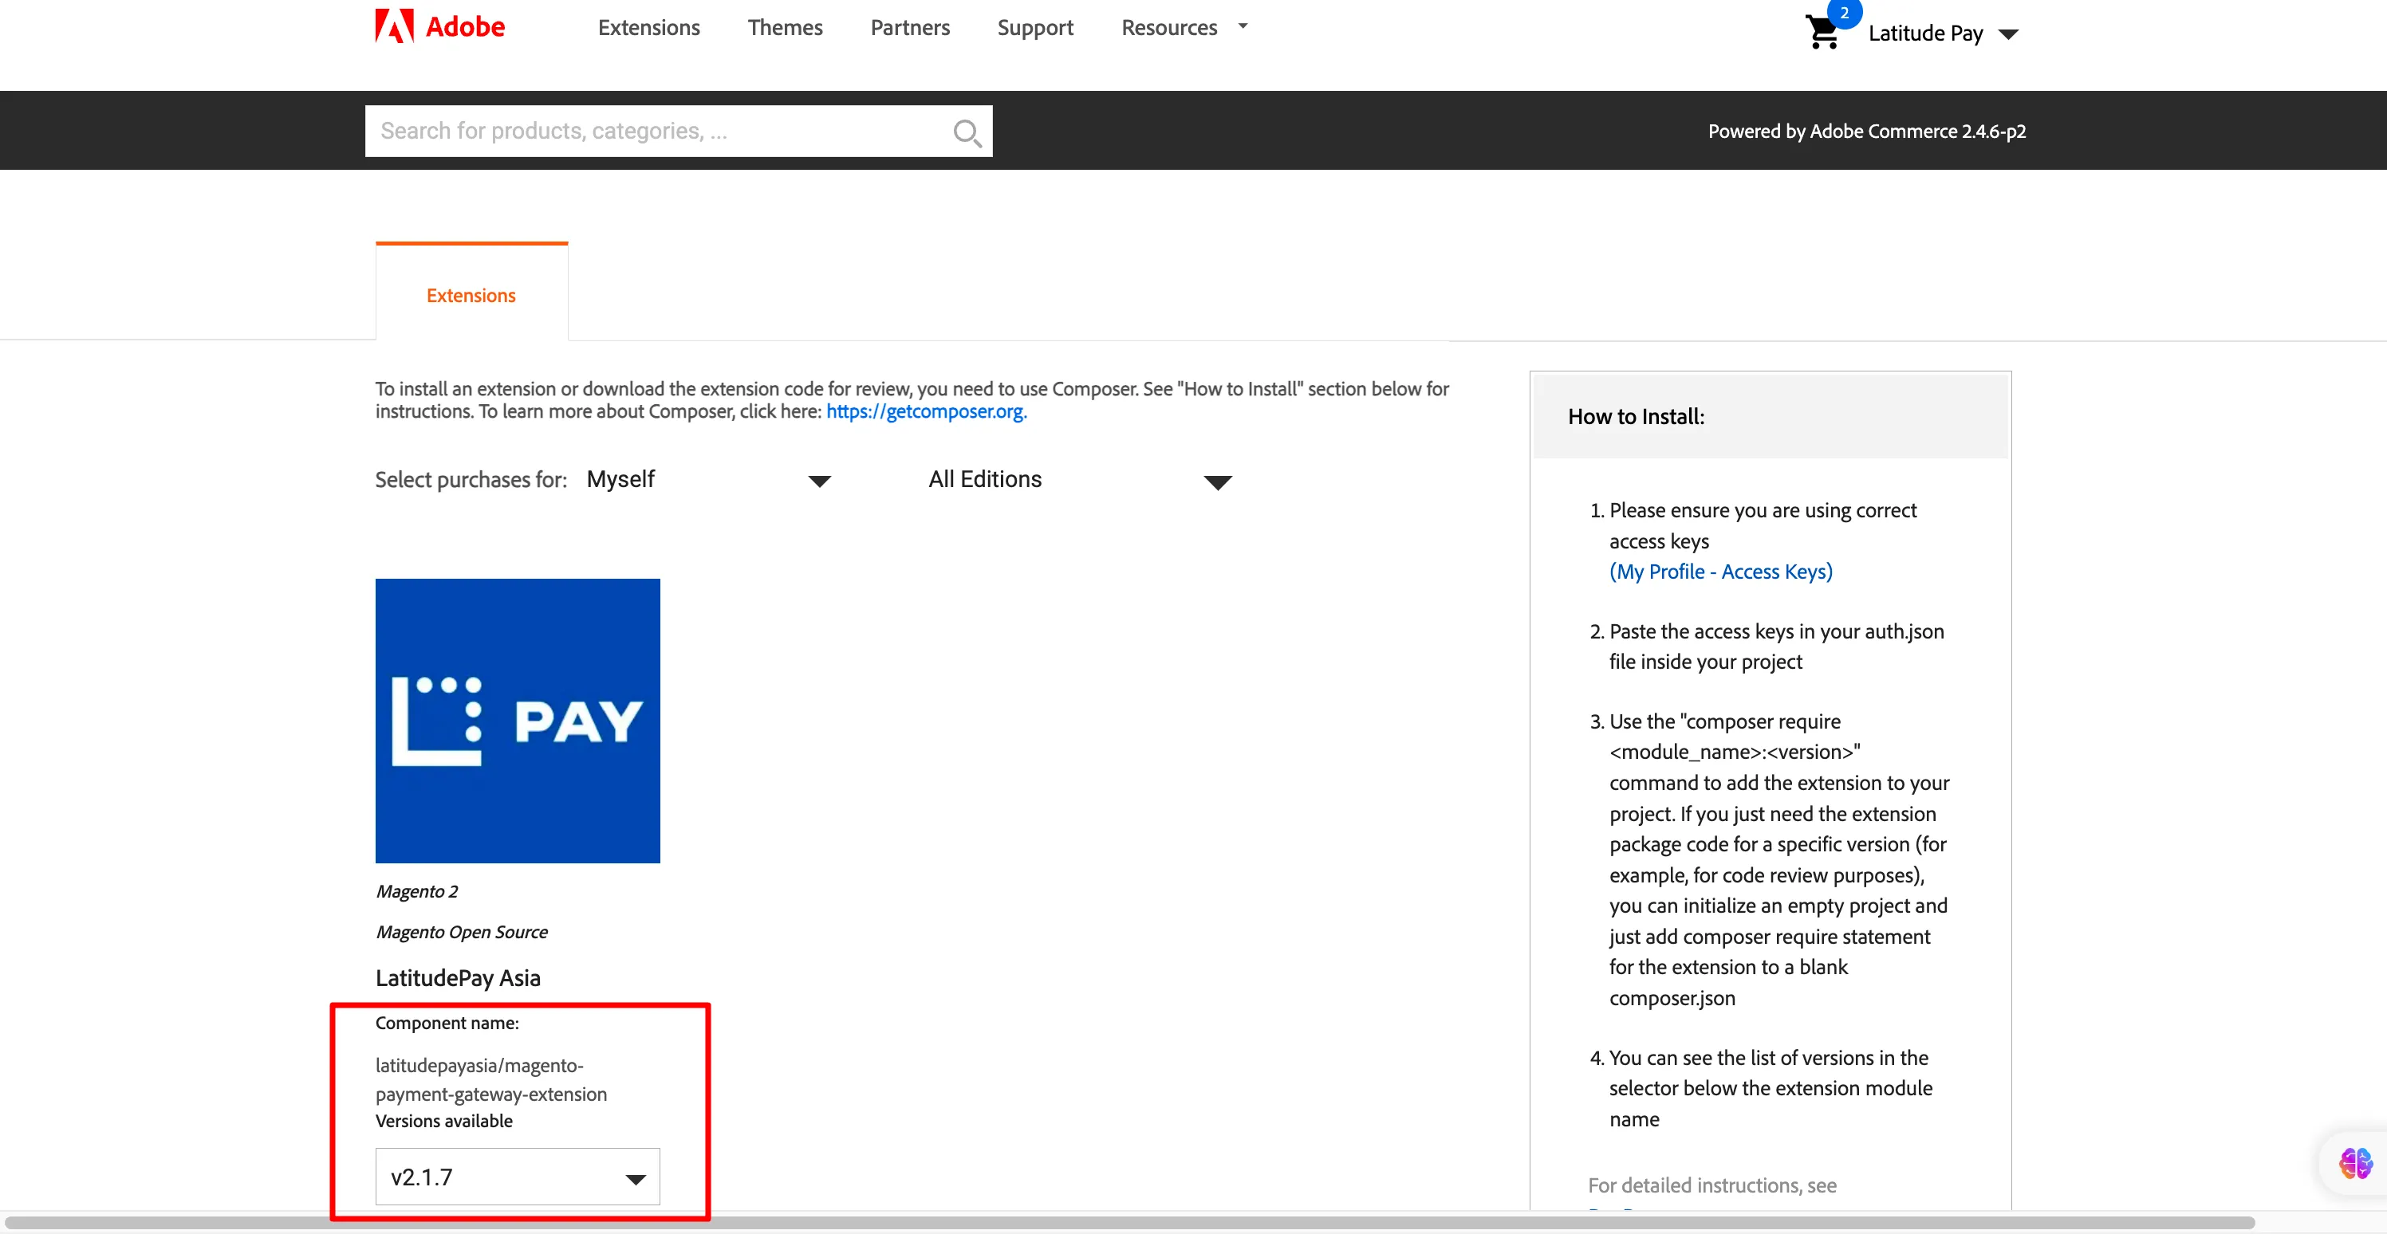The width and height of the screenshot is (2387, 1234).
Task: Click the Versions available label
Action: tap(444, 1120)
